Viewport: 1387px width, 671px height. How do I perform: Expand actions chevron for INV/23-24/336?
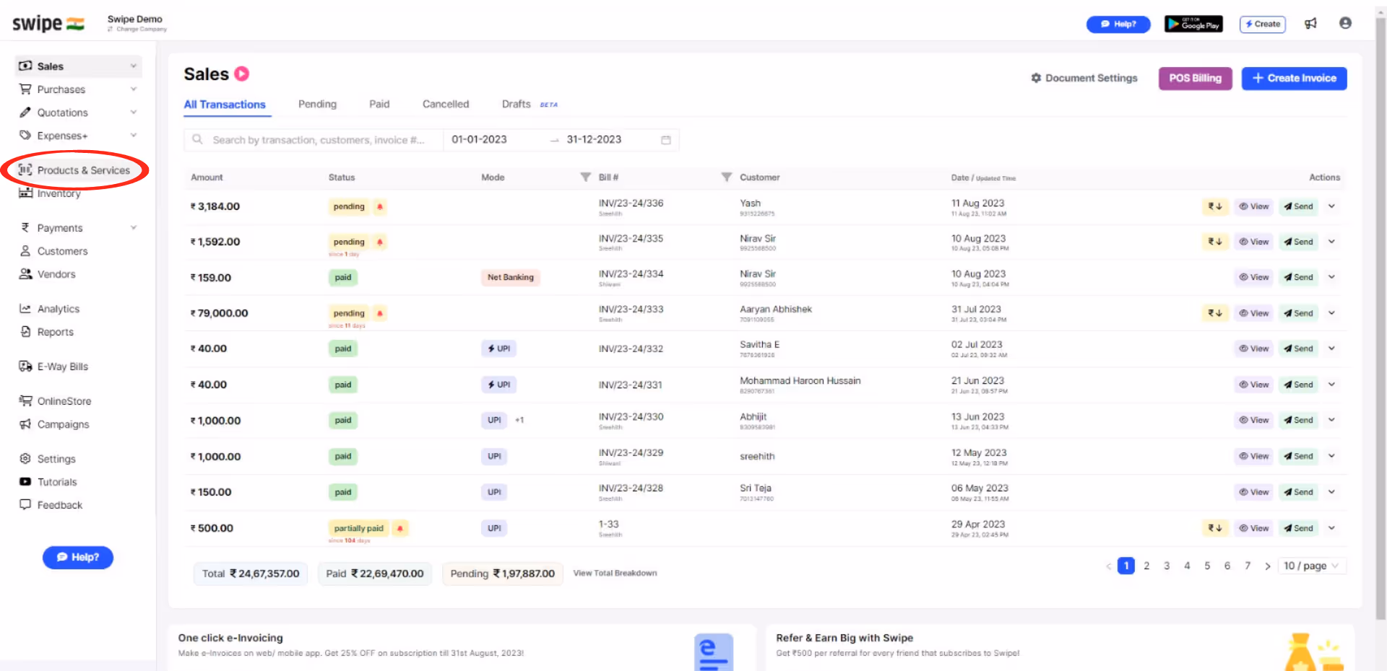(x=1331, y=206)
